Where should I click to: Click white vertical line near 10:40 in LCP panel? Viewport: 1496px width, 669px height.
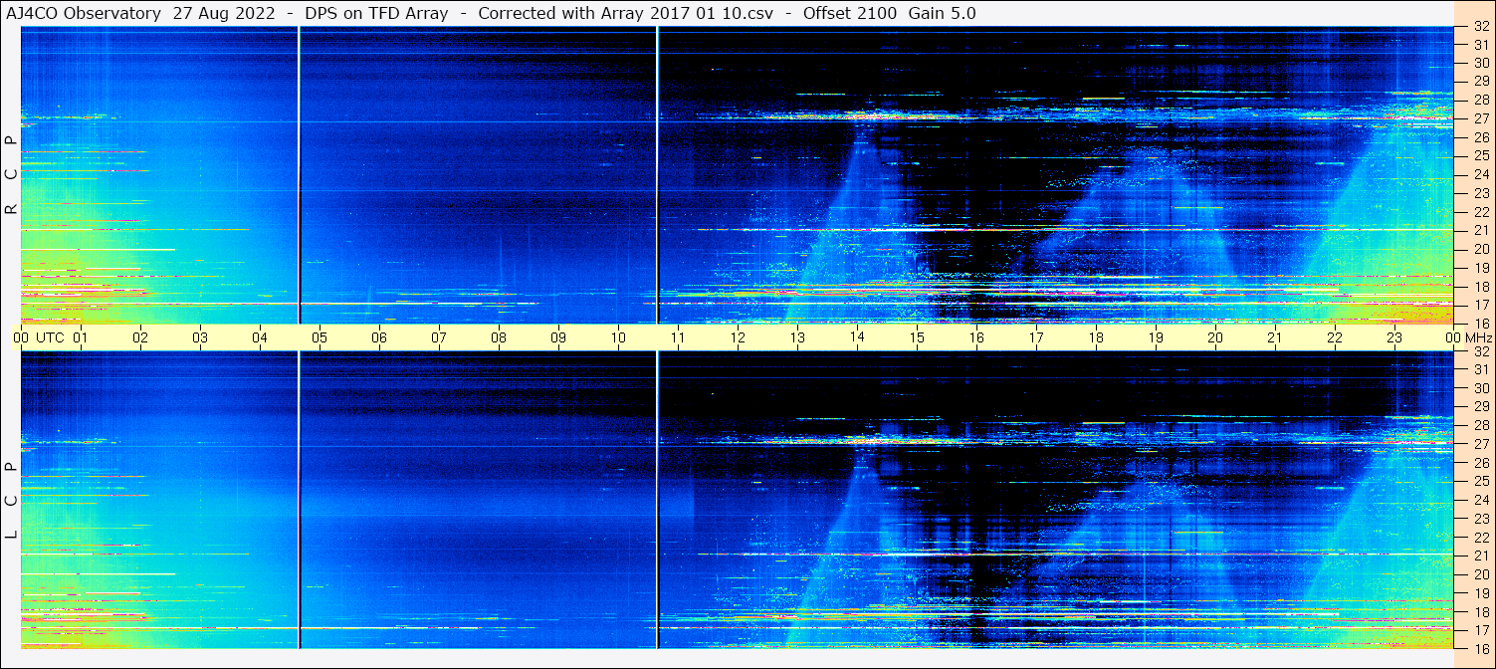coord(657,500)
